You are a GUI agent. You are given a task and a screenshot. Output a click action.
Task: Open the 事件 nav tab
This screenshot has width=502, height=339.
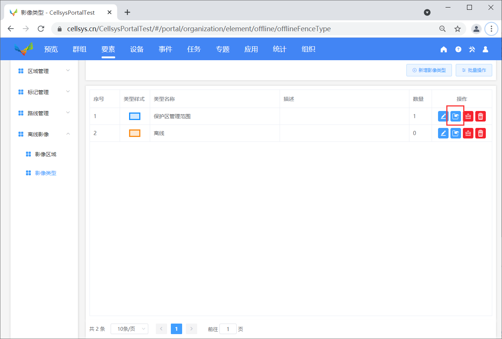click(x=165, y=49)
